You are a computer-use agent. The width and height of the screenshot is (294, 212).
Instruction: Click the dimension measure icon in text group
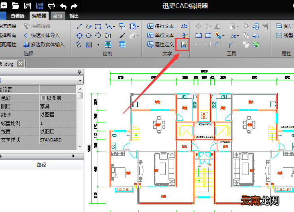click(x=184, y=26)
